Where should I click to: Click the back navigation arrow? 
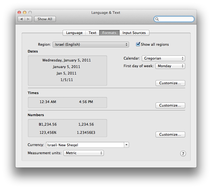pos(21,19)
